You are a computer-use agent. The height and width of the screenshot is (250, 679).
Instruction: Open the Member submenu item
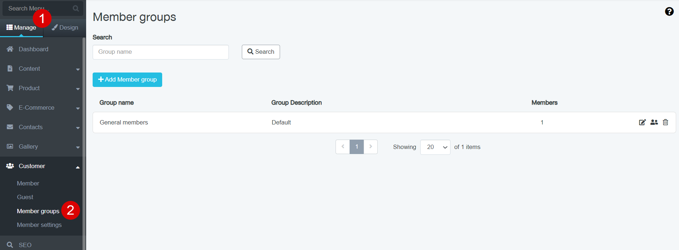28,183
